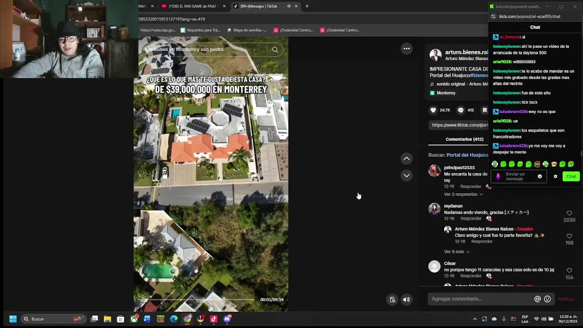The height and width of the screenshot is (328, 583).
Task: Expand 'Ver 8 más' replies
Action: point(457,251)
